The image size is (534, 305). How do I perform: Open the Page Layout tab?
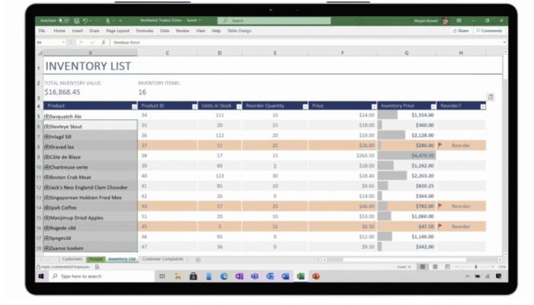pyautogui.click(x=117, y=30)
